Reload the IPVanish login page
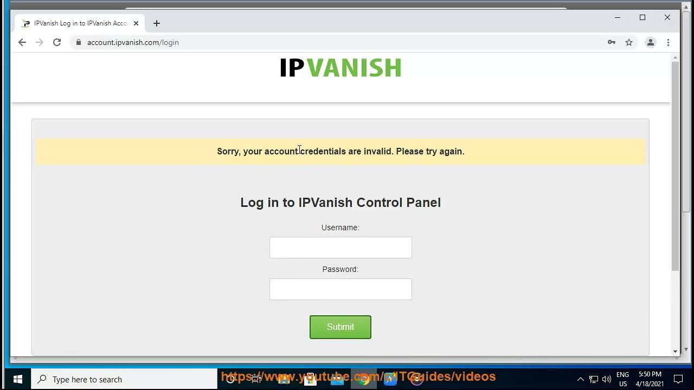 click(57, 42)
